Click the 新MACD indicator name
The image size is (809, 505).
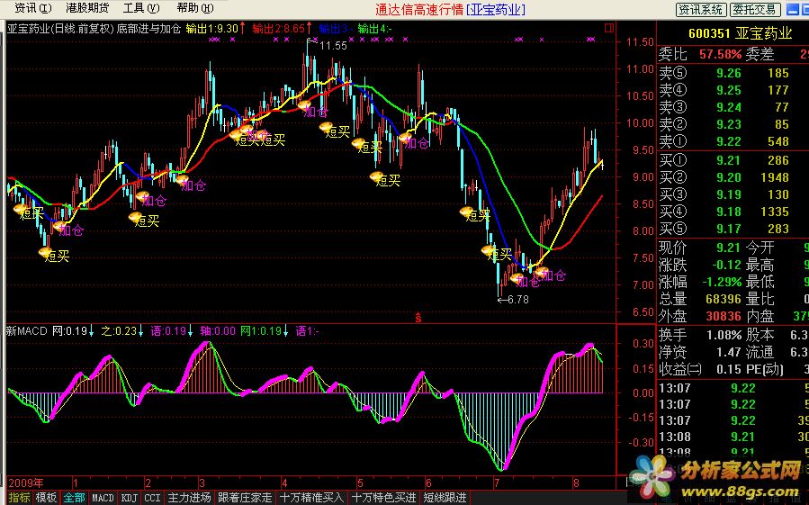pos(26,331)
